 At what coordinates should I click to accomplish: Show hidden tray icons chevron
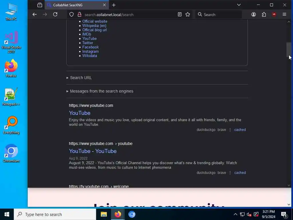pos(235,214)
